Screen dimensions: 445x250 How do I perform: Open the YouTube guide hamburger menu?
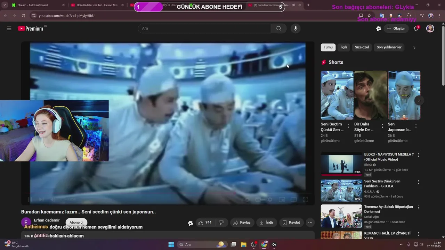tap(9, 28)
